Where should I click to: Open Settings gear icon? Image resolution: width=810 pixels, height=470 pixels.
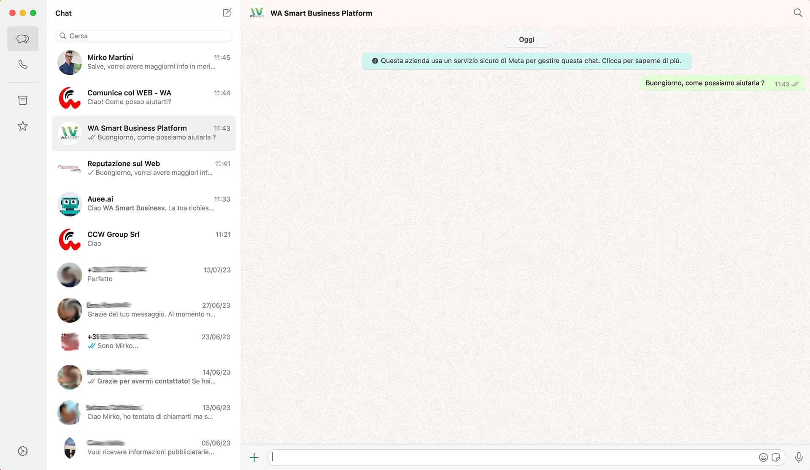[x=23, y=451]
